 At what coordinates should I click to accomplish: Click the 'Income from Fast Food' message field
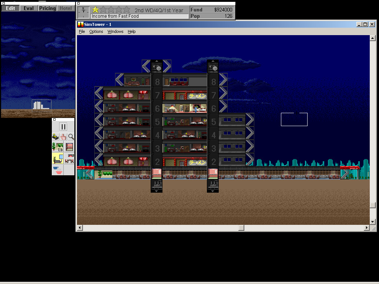click(140, 16)
